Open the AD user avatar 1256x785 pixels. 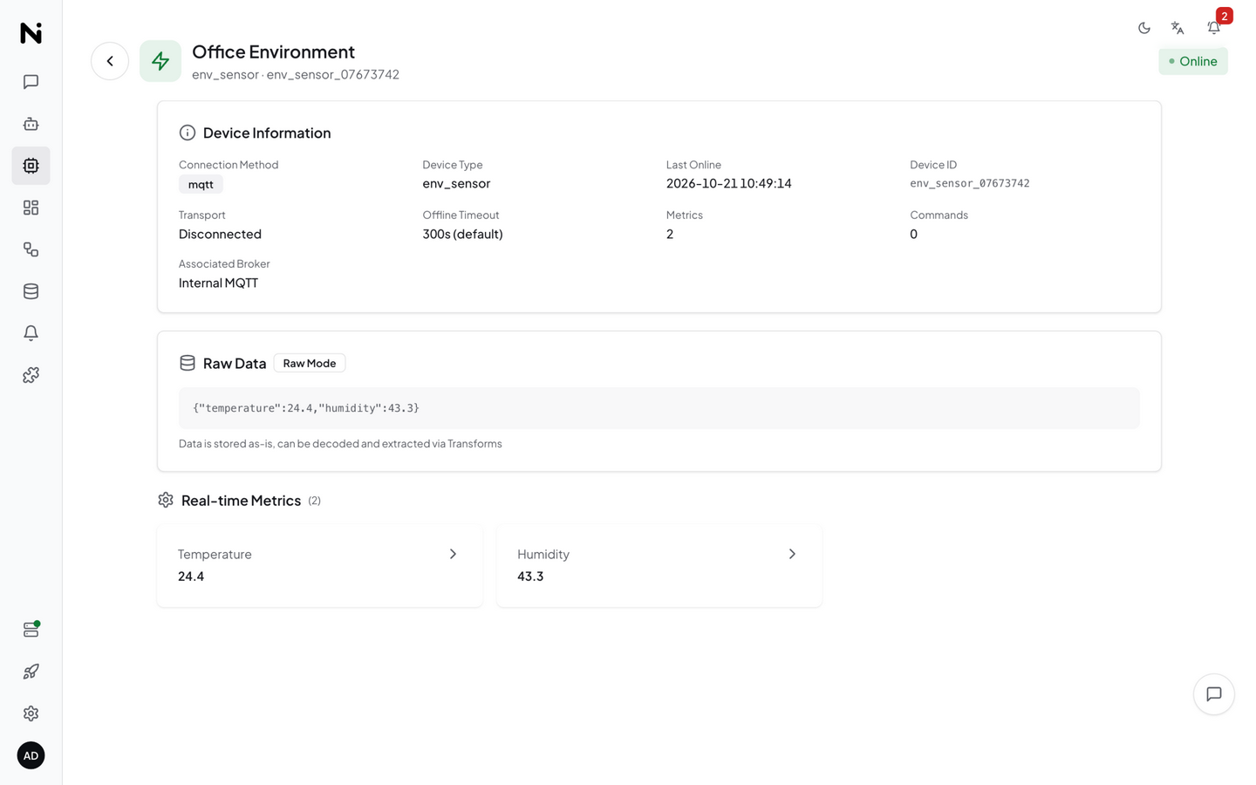click(x=31, y=755)
